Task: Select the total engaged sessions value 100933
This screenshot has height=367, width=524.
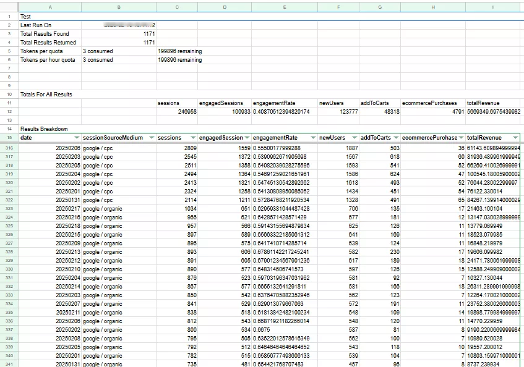Action: pos(225,111)
